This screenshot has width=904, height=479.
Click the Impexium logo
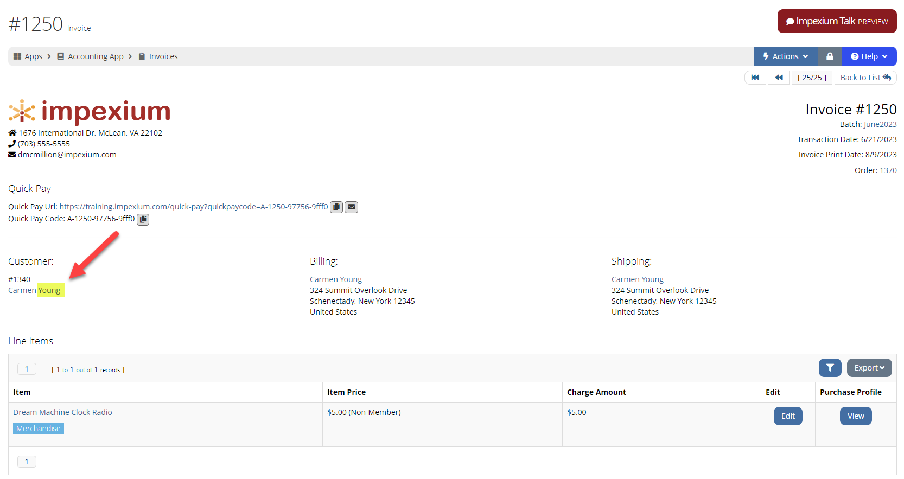coord(90,111)
